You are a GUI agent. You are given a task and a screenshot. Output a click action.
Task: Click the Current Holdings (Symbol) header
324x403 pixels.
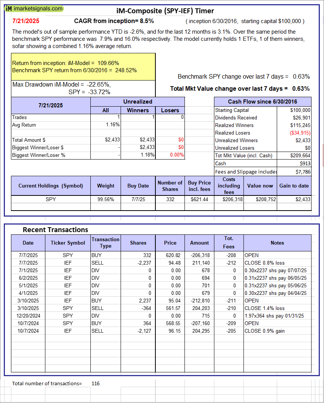pos(51,186)
